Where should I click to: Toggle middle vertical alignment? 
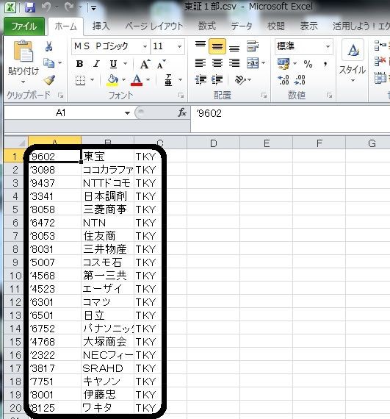coord(217,46)
